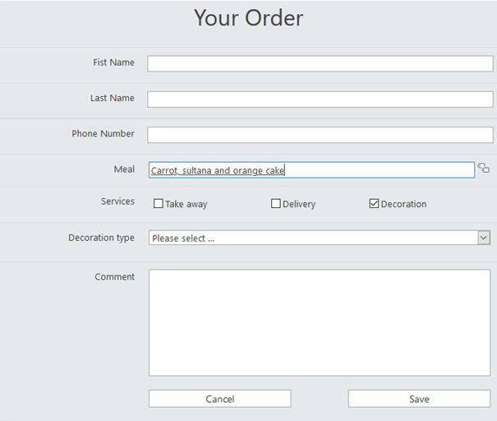Enable the Take away checkbox

click(x=159, y=203)
